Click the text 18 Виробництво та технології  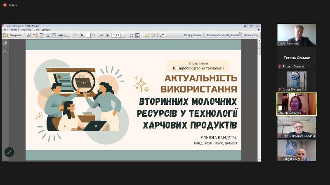click(198, 68)
